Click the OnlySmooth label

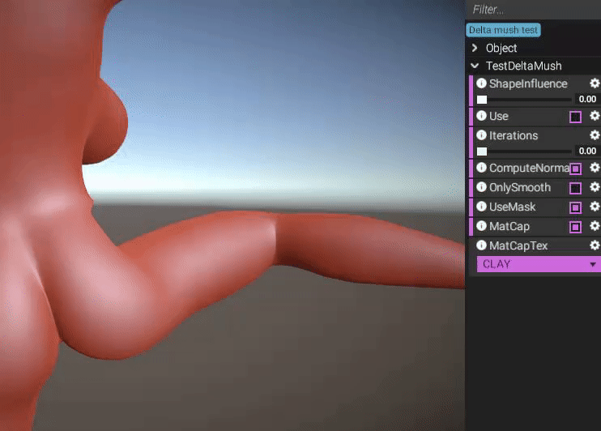pos(520,187)
